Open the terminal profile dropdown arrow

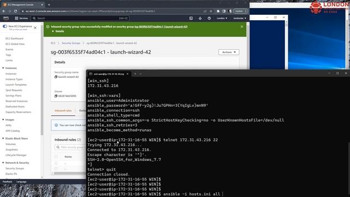[x=141, y=74]
